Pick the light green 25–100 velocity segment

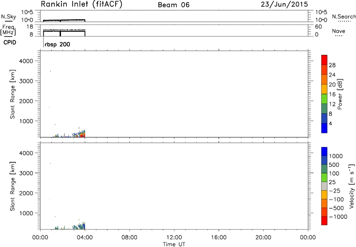point(324,177)
